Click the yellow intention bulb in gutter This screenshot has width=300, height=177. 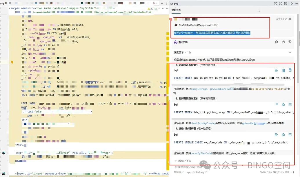[12, 62]
